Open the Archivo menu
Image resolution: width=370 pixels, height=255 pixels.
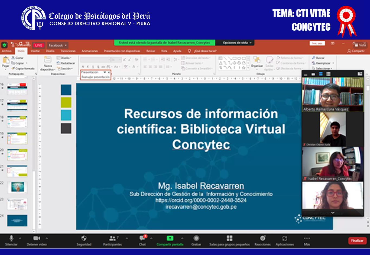click(7, 51)
